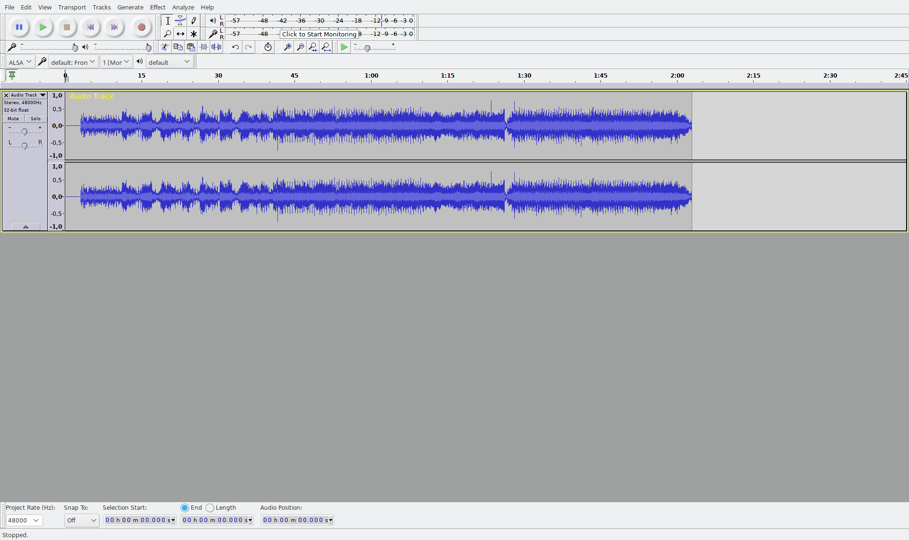Image resolution: width=909 pixels, height=540 pixels.
Task: Open the Snap To 'Off' dropdown
Action: tap(81, 520)
